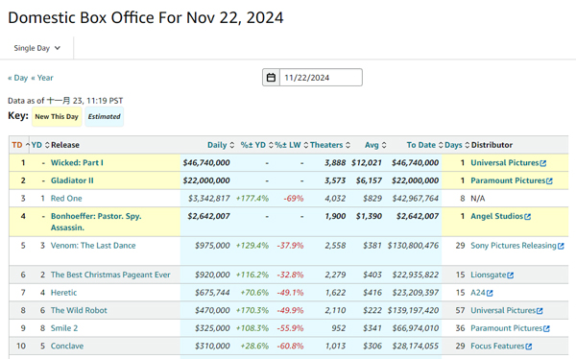Click the calendar icon beside date field
The width and height of the screenshot is (576, 359).
(x=271, y=78)
